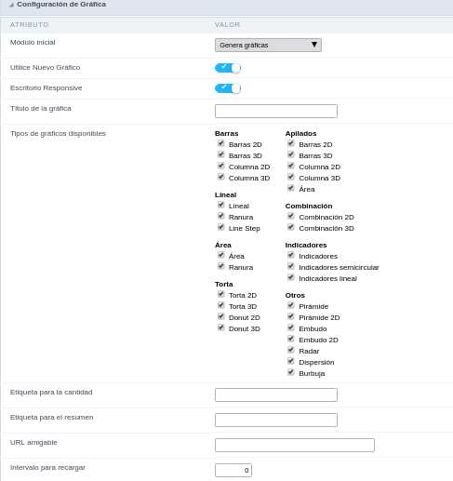453x481 pixels.
Task: Click the Escritorio Responsive label
Action: (x=46, y=88)
